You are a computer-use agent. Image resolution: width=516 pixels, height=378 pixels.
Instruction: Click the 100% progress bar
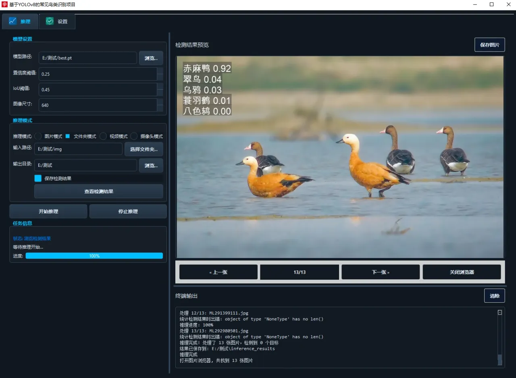click(x=94, y=256)
